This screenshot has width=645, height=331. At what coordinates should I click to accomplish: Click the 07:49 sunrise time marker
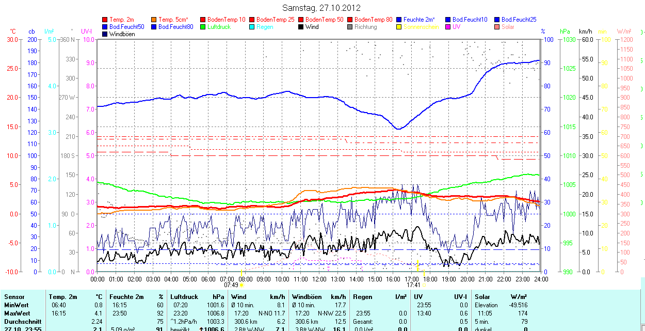[x=231, y=285]
